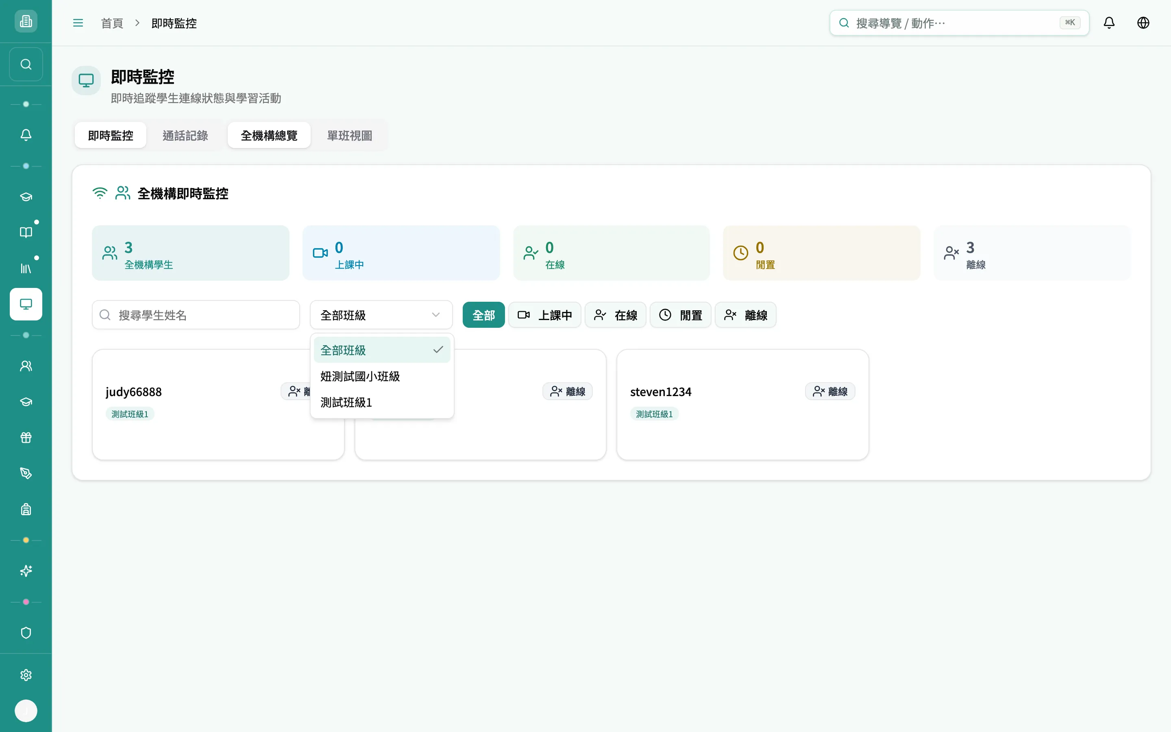Open the sparkles AI sidebar icon

26,571
